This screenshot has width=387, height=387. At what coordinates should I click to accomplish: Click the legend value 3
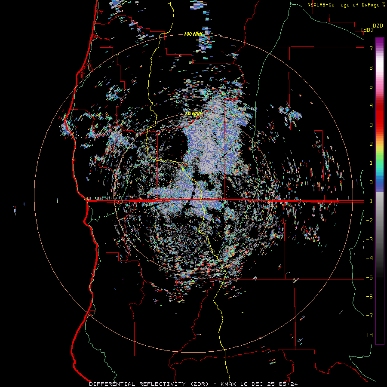click(x=371, y=125)
